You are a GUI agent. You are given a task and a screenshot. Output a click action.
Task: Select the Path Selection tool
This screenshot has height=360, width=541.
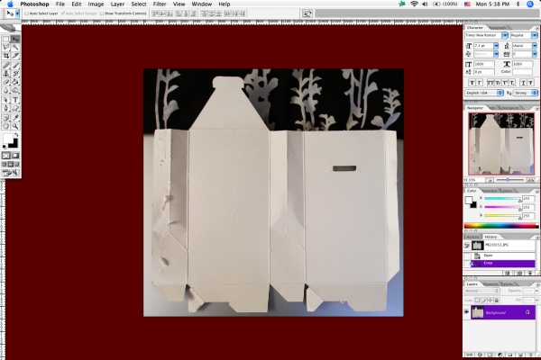tap(6, 100)
